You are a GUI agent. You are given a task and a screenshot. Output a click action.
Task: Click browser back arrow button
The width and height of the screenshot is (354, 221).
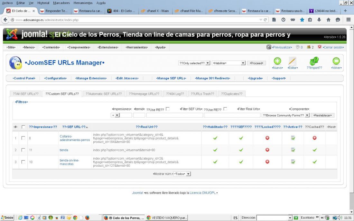(x=5, y=20)
